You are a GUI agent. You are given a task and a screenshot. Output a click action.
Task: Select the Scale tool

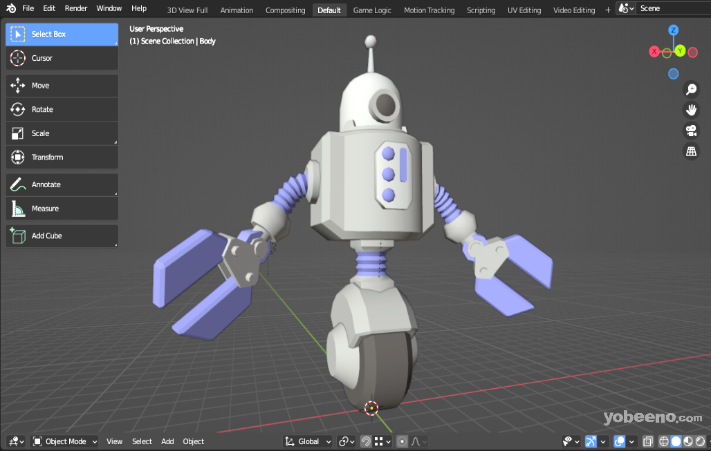(x=62, y=133)
